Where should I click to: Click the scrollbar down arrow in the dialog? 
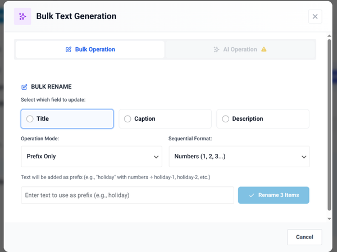coord(329,219)
